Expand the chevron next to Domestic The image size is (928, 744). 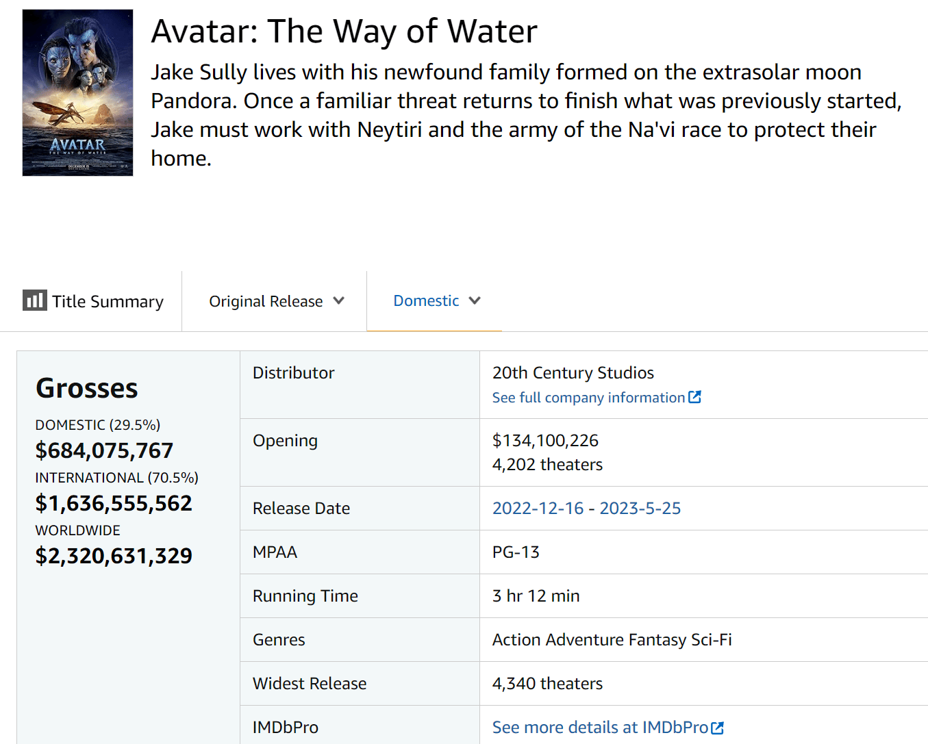tap(475, 300)
